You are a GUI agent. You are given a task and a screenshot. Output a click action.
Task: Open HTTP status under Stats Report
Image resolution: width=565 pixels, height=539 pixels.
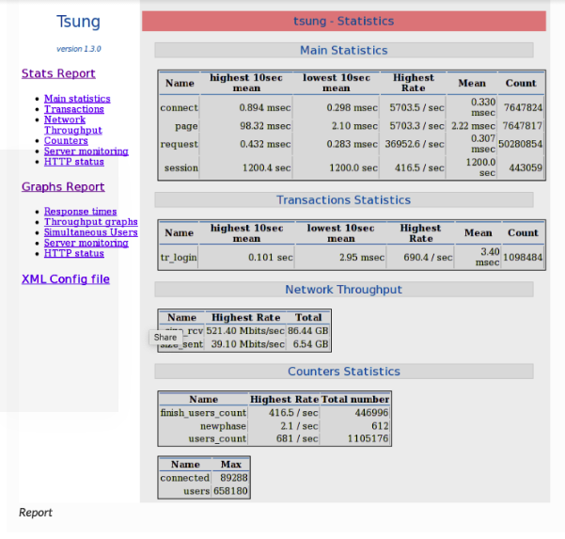pos(74,162)
